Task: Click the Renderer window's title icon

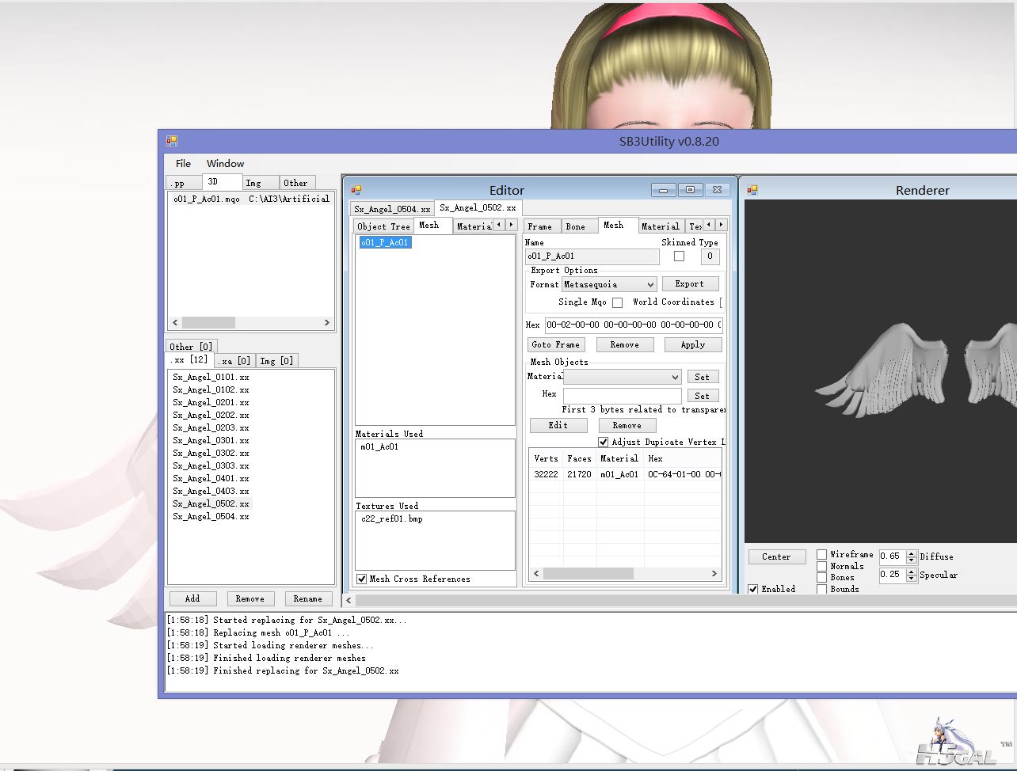Action: pyautogui.click(x=752, y=190)
